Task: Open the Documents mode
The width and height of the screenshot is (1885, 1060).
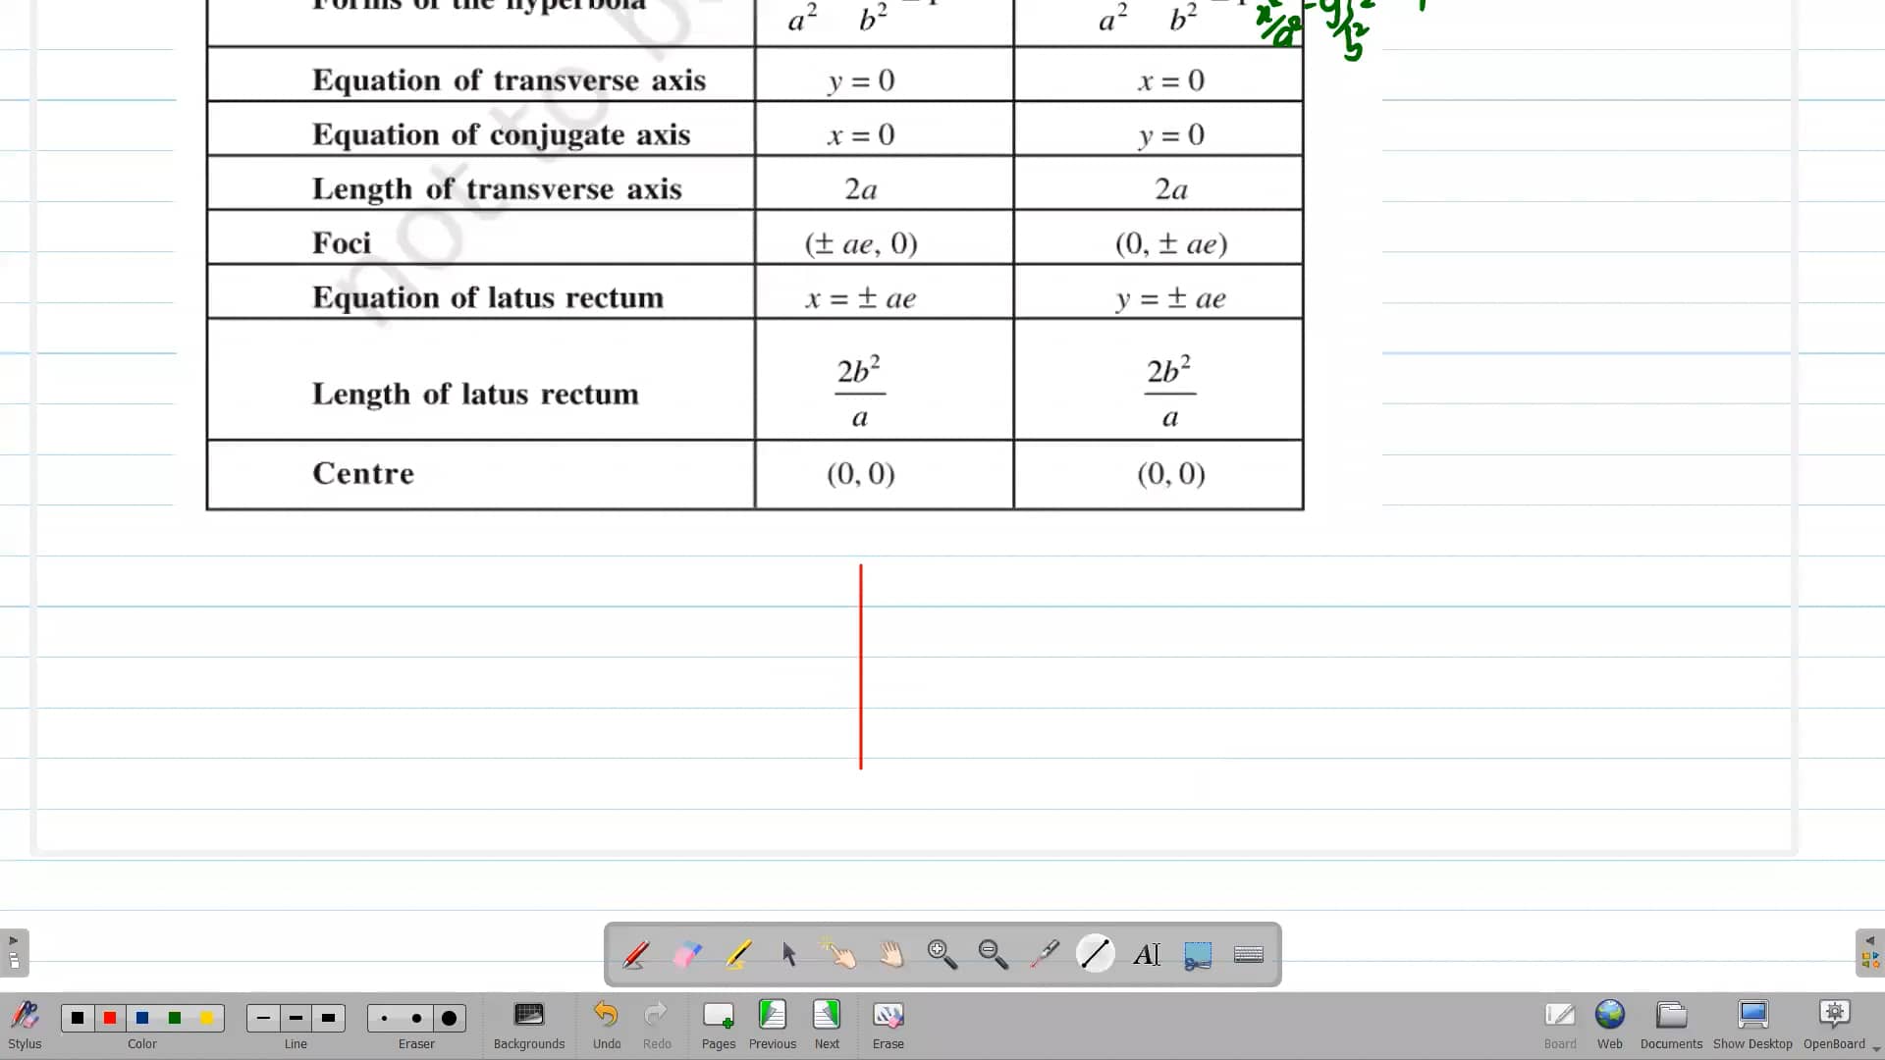Action: (x=1670, y=1021)
